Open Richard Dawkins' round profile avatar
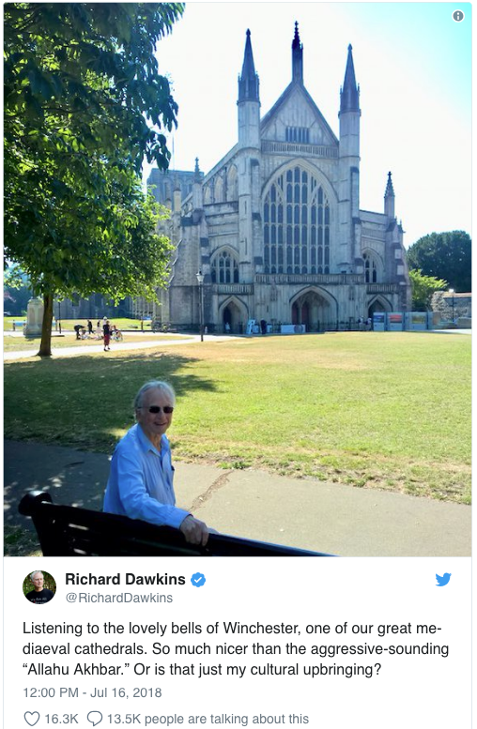This screenshot has height=729, width=477. click(39, 587)
